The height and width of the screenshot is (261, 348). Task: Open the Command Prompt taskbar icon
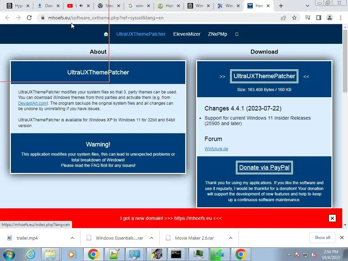pyautogui.click(x=176, y=254)
